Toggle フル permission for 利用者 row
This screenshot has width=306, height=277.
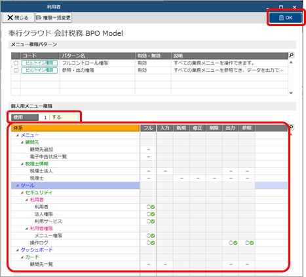click(151, 207)
